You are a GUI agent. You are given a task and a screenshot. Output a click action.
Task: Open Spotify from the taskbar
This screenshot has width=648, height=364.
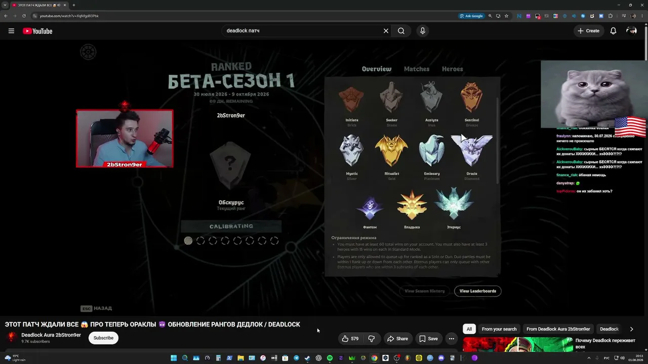[330, 358]
